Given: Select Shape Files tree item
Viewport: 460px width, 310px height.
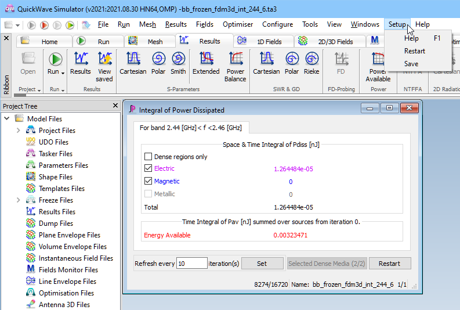Looking at the screenshot, I should (56, 177).
